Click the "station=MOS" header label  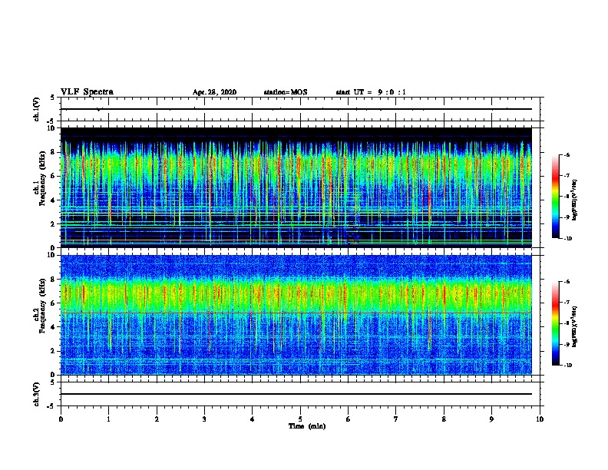click(286, 92)
